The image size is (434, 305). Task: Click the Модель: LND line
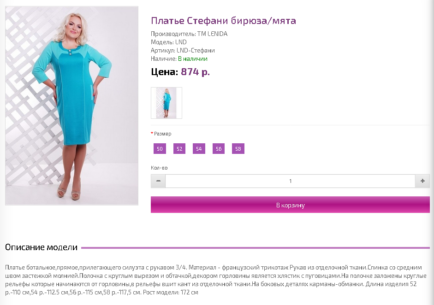pyautogui.click(x=168, y=42)
